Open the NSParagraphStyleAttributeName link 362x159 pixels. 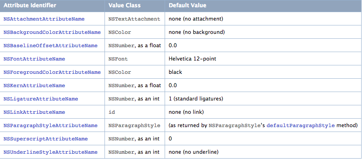[x=50, y=126]
